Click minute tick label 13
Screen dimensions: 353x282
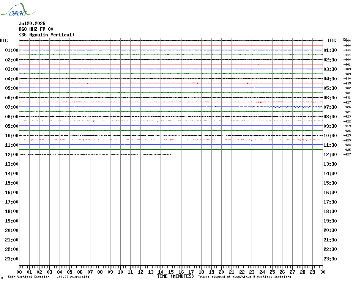(x=151, y=272)
